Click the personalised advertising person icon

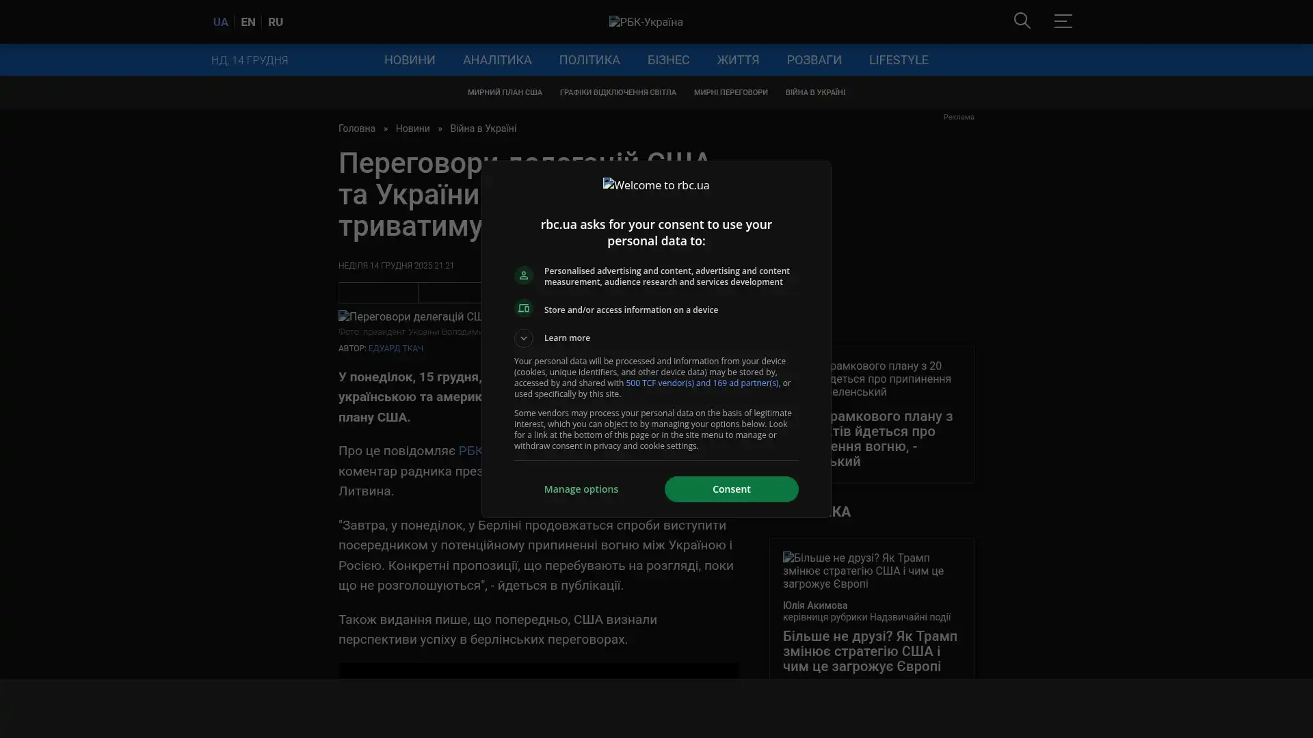524,275
